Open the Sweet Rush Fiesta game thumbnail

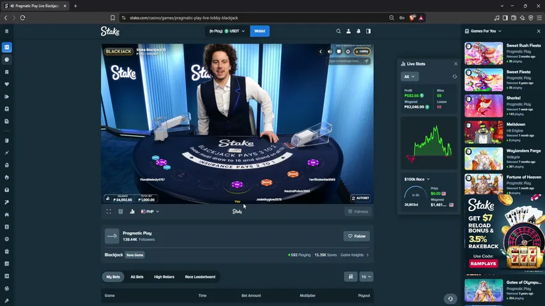(484, 54)
